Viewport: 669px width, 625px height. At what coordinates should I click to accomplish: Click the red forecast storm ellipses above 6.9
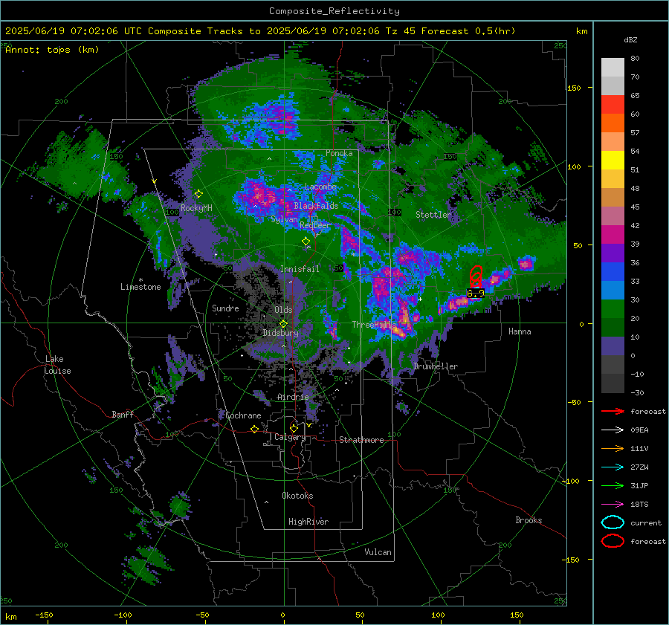[476, 276]
